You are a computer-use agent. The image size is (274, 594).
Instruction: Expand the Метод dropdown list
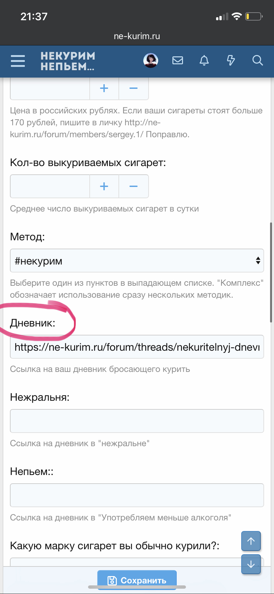(137, 261)
